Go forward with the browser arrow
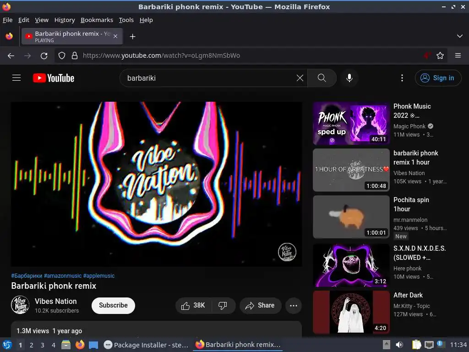The height and width of the screenshot is (352, 469). click(x=27, y=55)
